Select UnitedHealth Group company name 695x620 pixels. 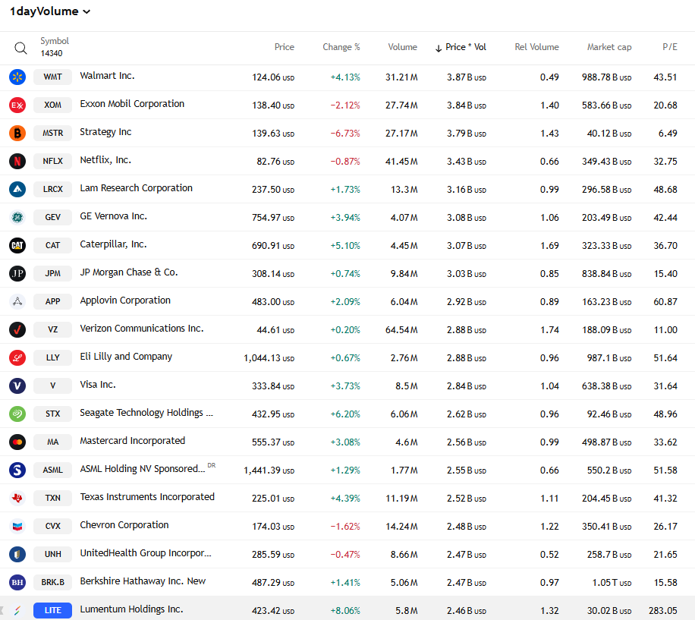[146, 553]
